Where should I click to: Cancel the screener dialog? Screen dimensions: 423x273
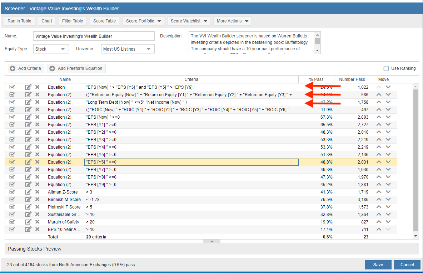click(407, 265)
